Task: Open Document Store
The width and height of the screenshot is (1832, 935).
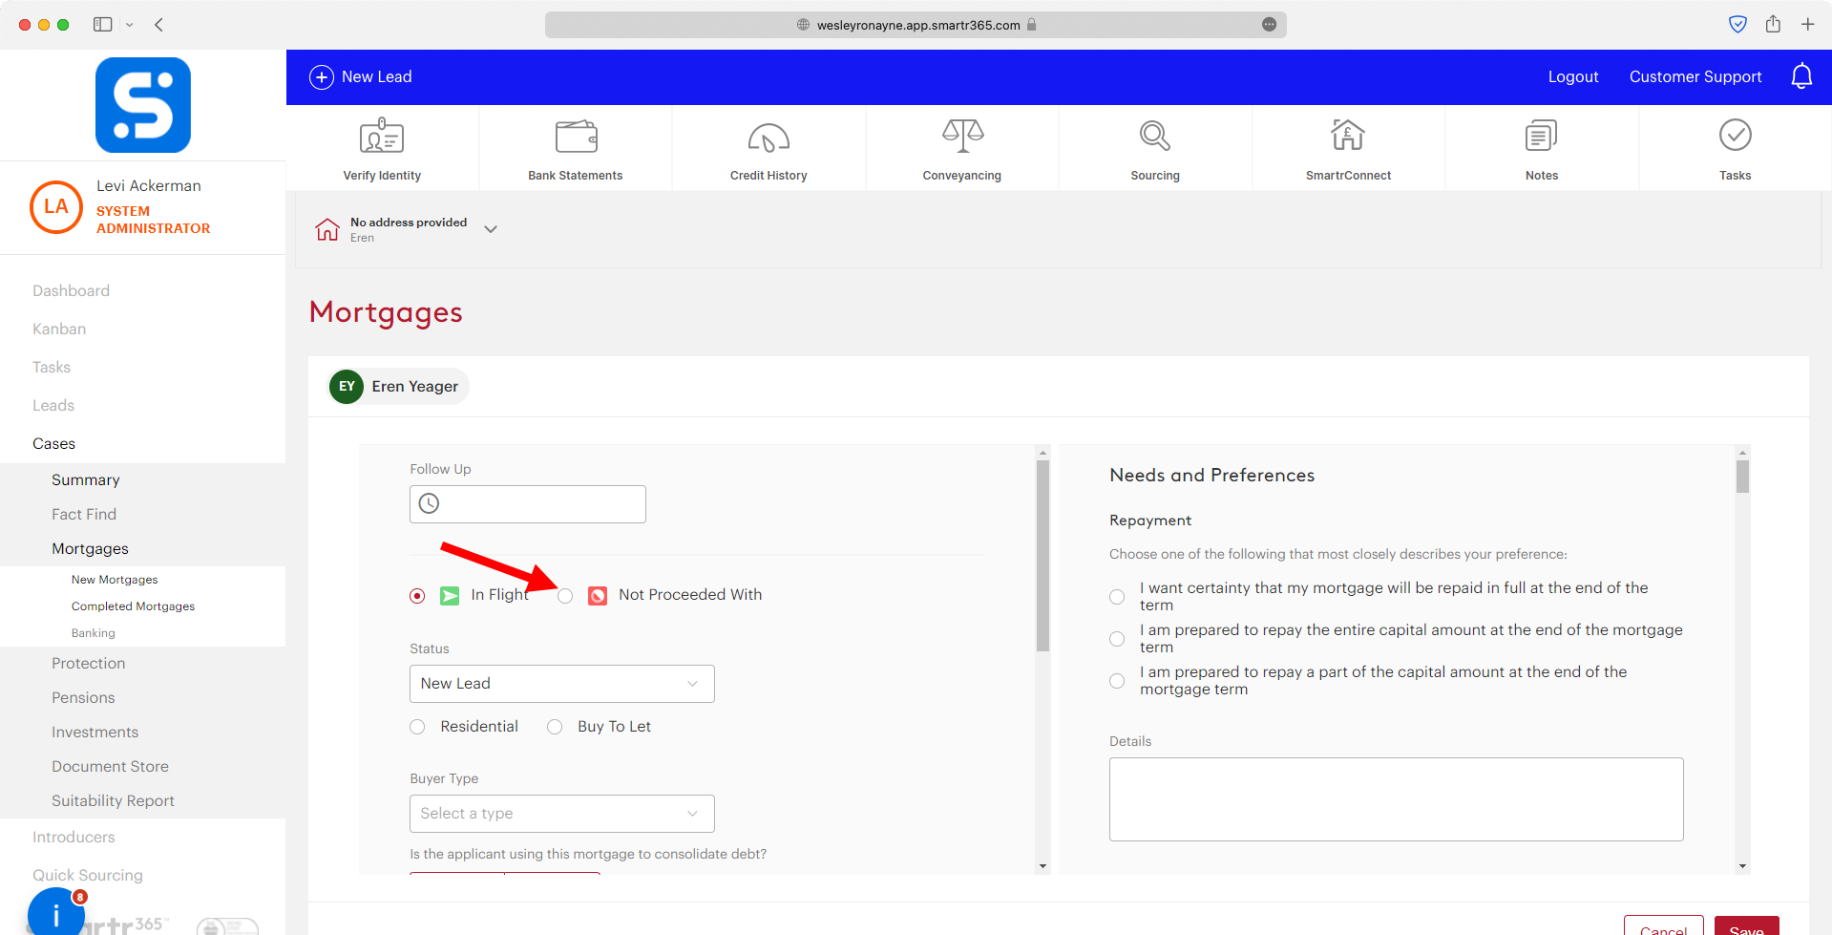Action: pos(110,766)
